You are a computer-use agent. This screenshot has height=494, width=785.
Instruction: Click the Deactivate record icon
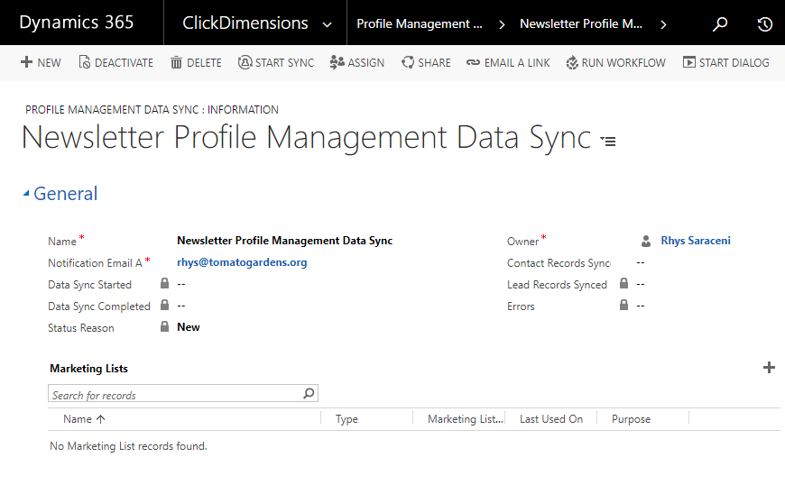85,62
